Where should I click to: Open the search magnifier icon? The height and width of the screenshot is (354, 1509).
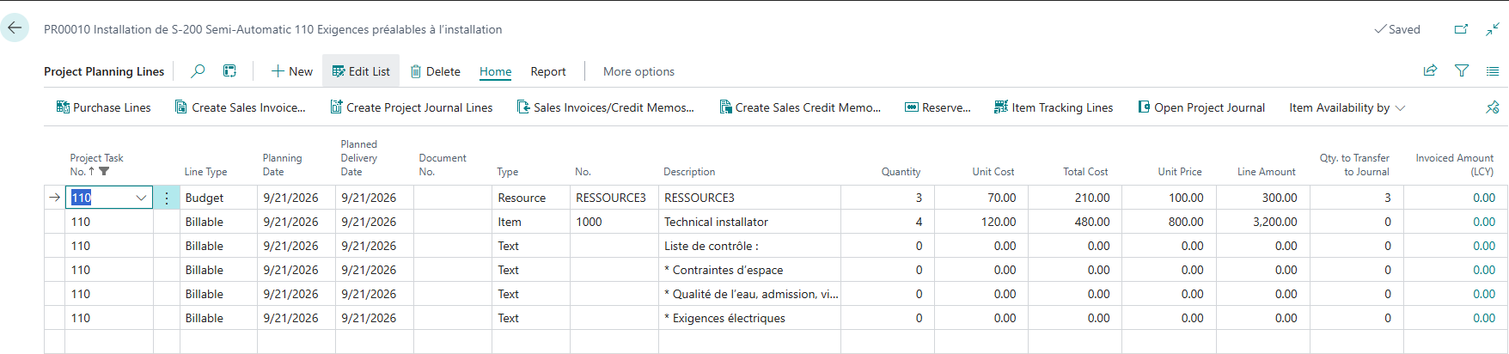tap(198, 71)
